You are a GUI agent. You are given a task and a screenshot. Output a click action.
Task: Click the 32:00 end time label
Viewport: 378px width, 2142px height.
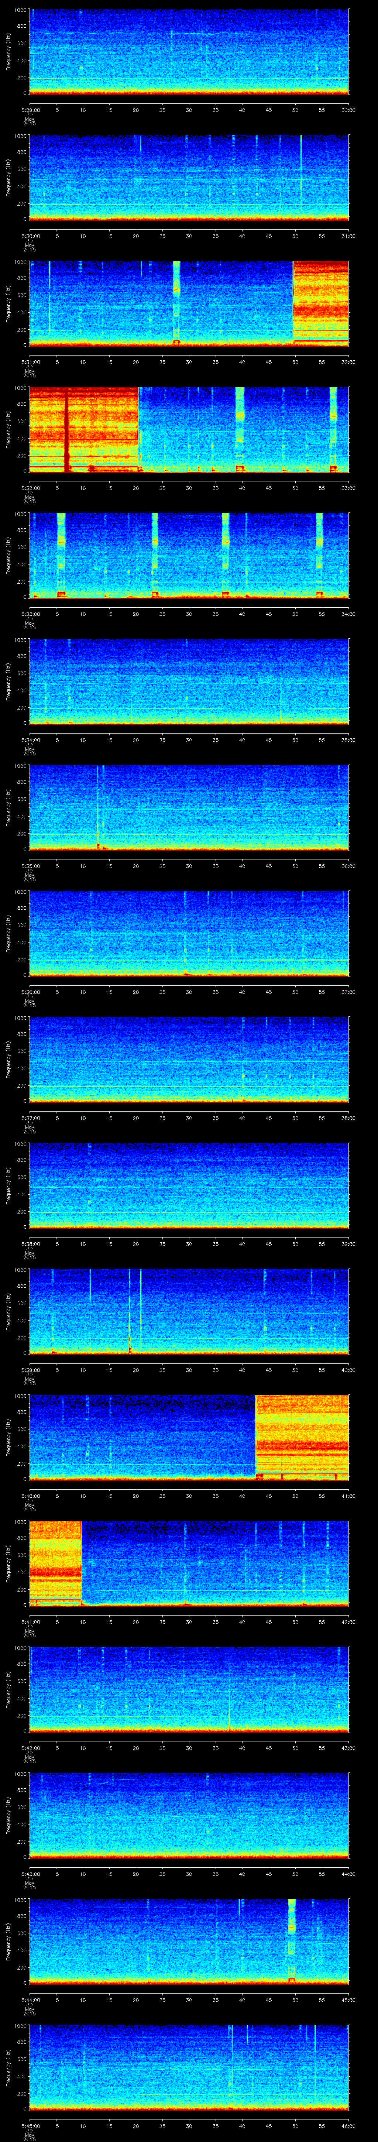tap(349, 362)
